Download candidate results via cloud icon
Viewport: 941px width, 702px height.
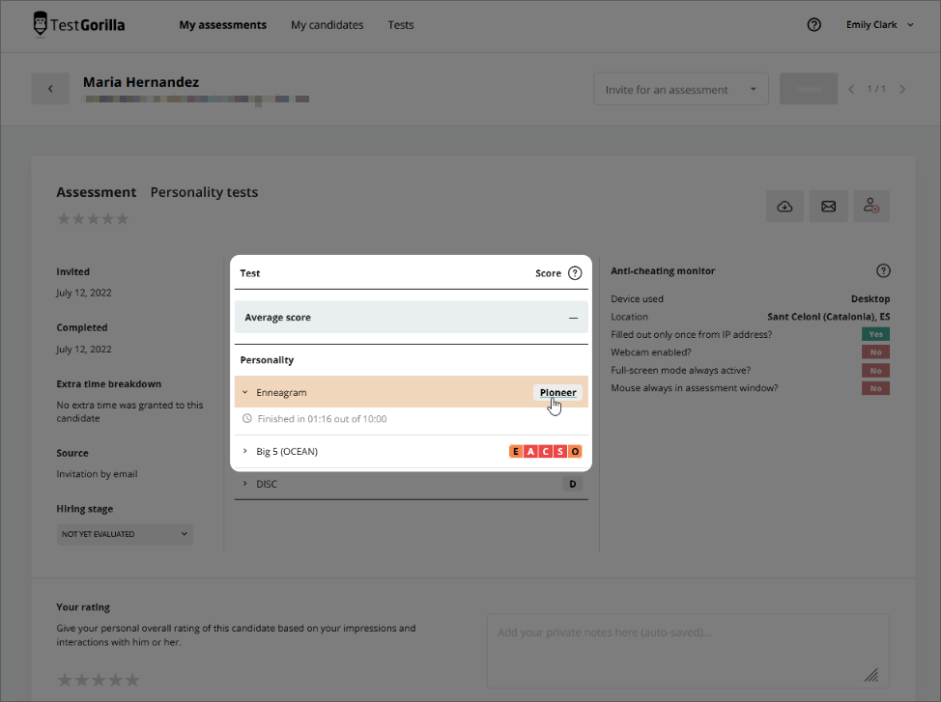click(x=784, y=207)
